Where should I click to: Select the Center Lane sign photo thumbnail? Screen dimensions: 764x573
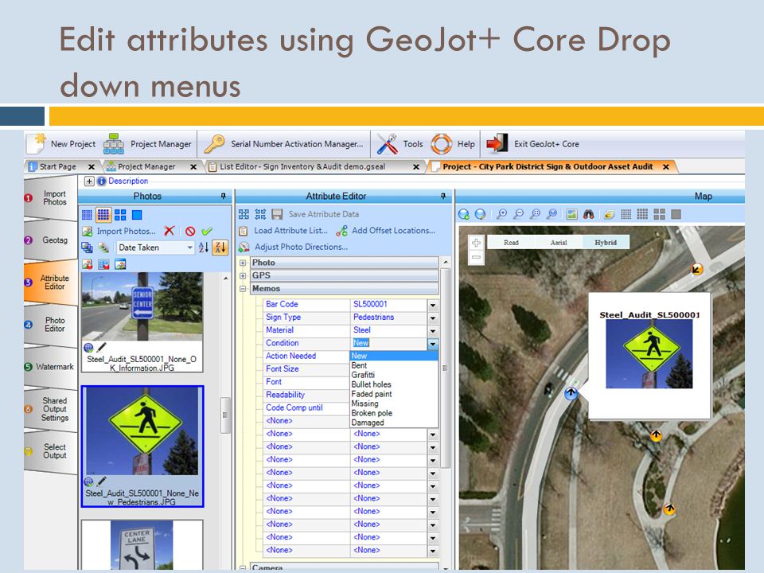pos(142,544)
